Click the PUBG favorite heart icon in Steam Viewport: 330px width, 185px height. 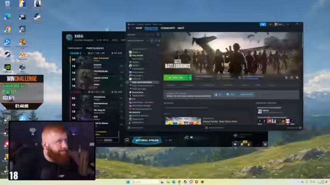297,78
